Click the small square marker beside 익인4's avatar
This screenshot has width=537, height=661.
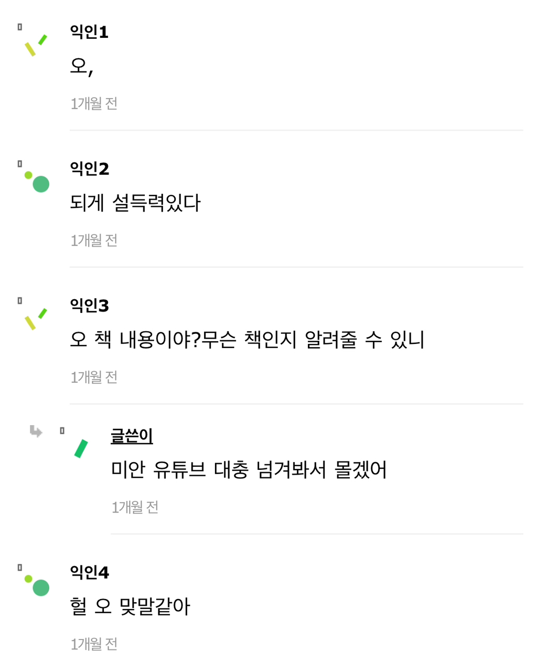20,568
